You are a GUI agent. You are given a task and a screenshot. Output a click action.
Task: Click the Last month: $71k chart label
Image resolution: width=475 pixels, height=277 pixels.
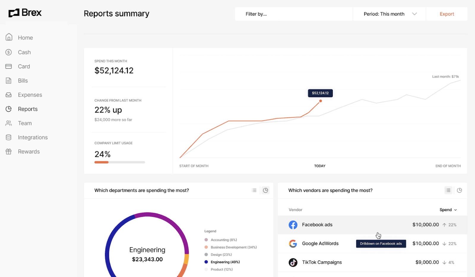point(445,77)
